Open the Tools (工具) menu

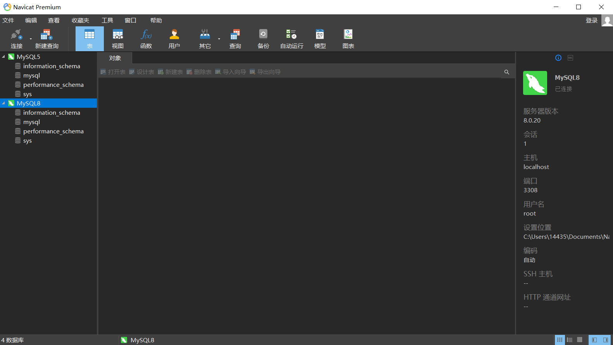(107, 21)
